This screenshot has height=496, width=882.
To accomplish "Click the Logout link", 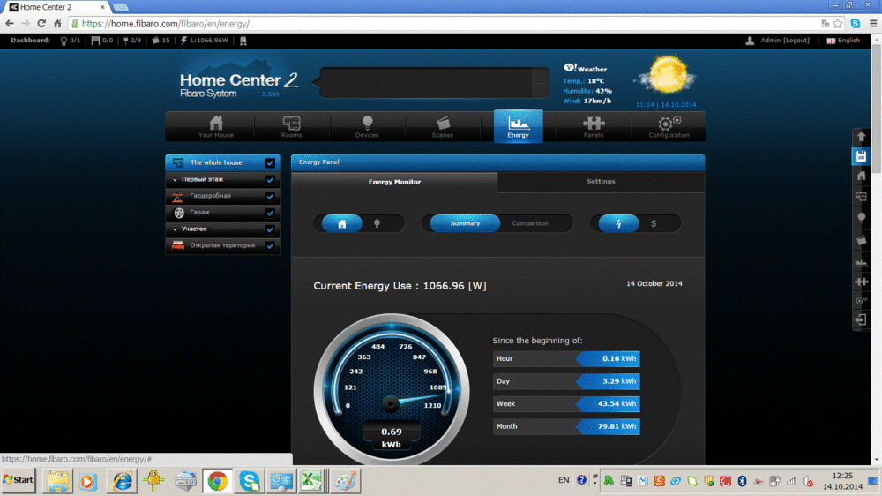I will [796, 41].
